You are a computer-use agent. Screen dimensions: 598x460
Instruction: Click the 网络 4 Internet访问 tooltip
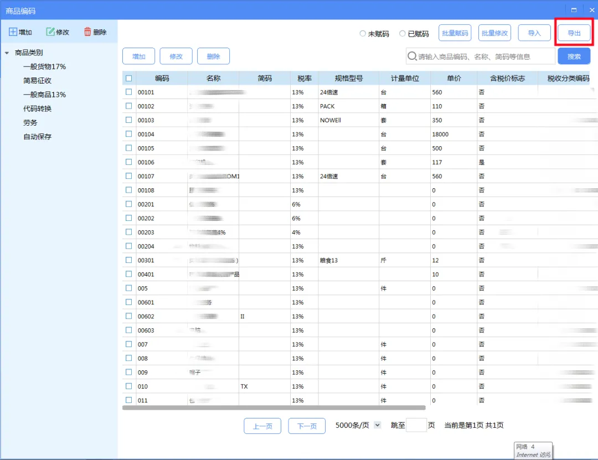[533, 451]
